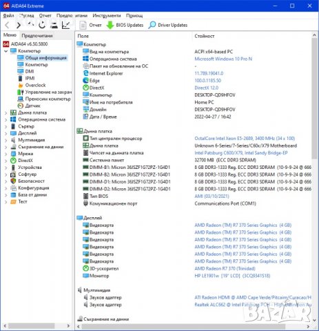The width and height of the screenshot is (319, 331).
Task: Expand the DirectX tree node
Action: coord(6,161)
